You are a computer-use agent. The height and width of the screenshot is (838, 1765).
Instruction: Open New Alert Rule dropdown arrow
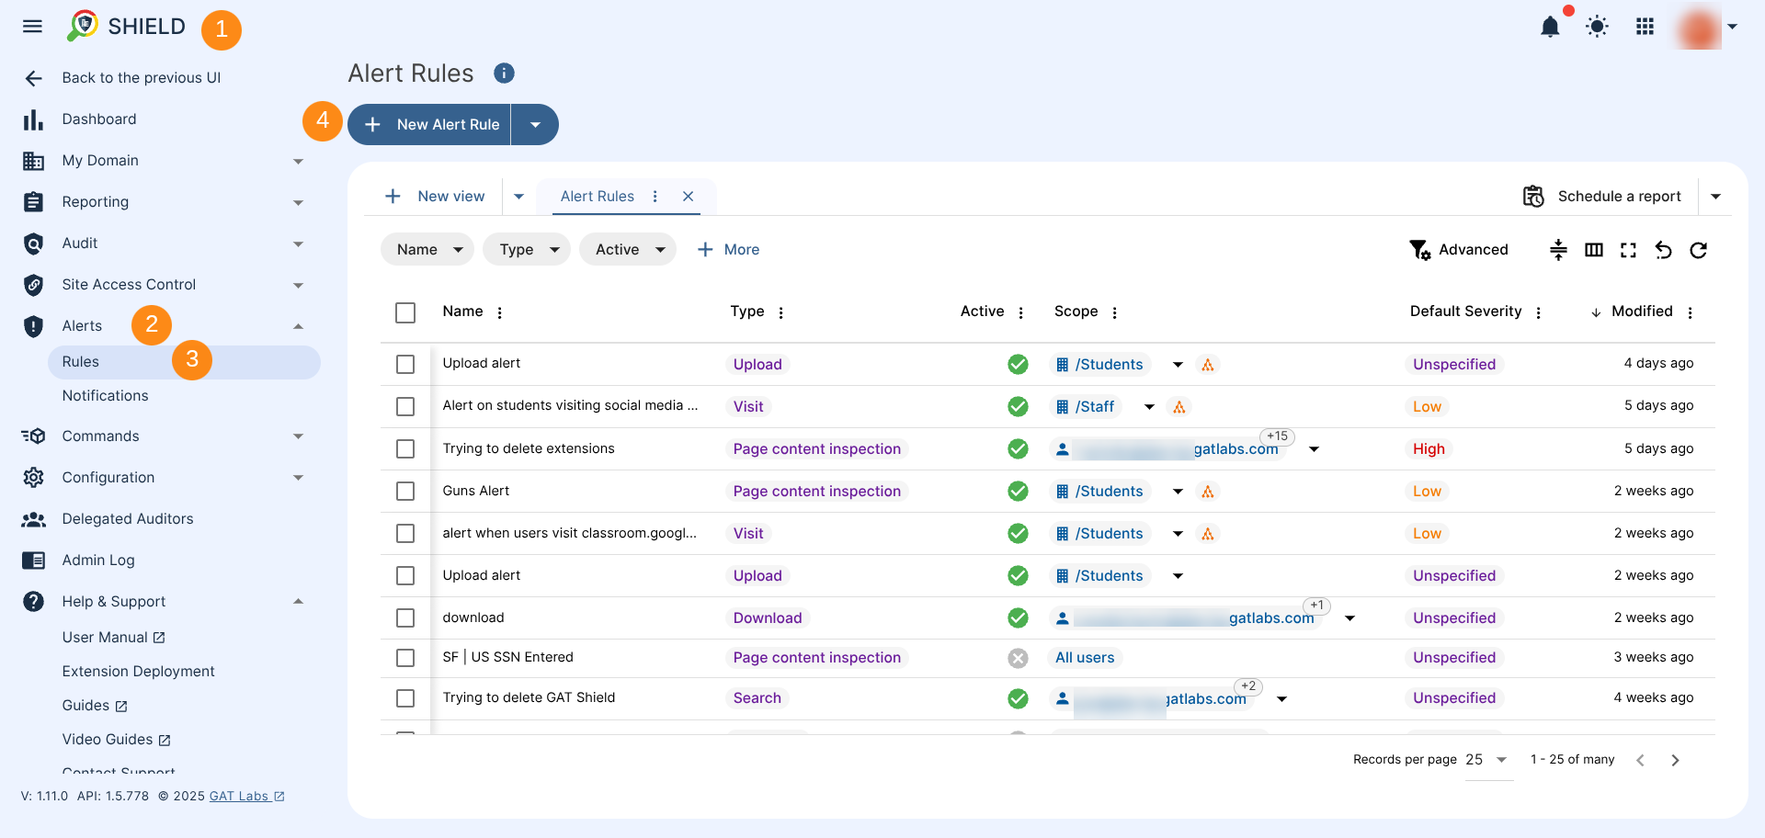pyautogui.click(x=535, y=124)
